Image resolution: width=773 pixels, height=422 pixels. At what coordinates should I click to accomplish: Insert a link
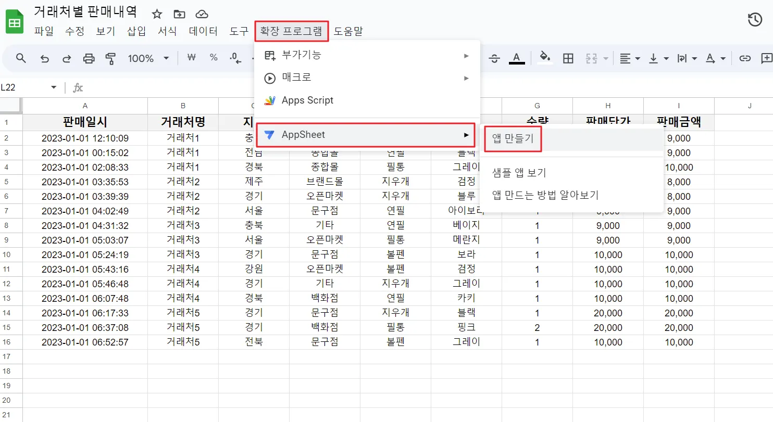pyautogui.click(x=745, y=58)
